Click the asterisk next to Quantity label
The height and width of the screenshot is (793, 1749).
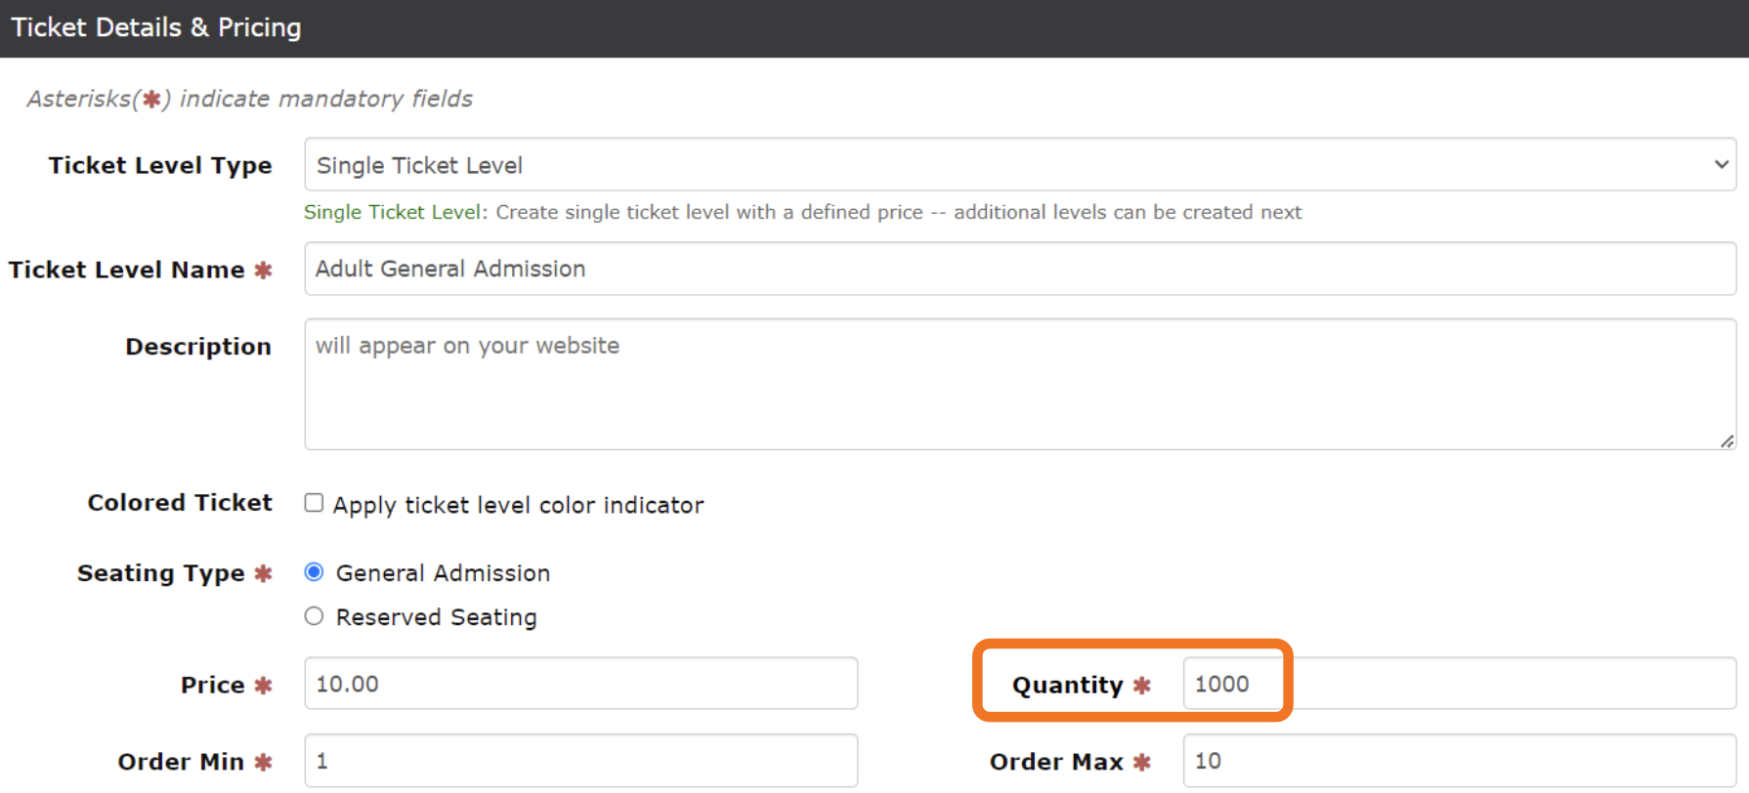pyautogui.click(x=1141, y=686)
